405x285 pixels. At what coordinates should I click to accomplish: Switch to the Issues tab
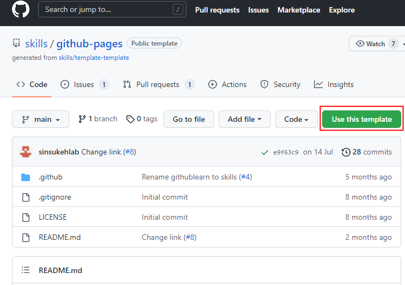[x=84, y=85]
